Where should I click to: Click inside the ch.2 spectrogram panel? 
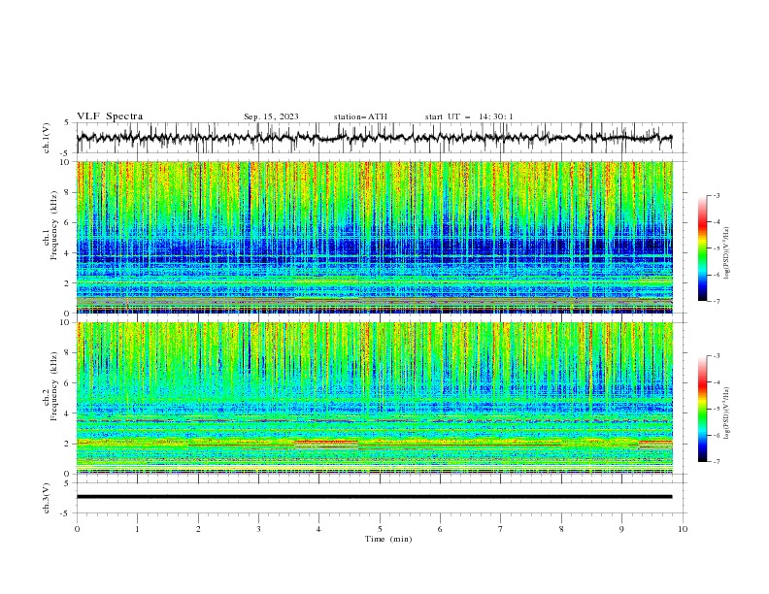375,398
